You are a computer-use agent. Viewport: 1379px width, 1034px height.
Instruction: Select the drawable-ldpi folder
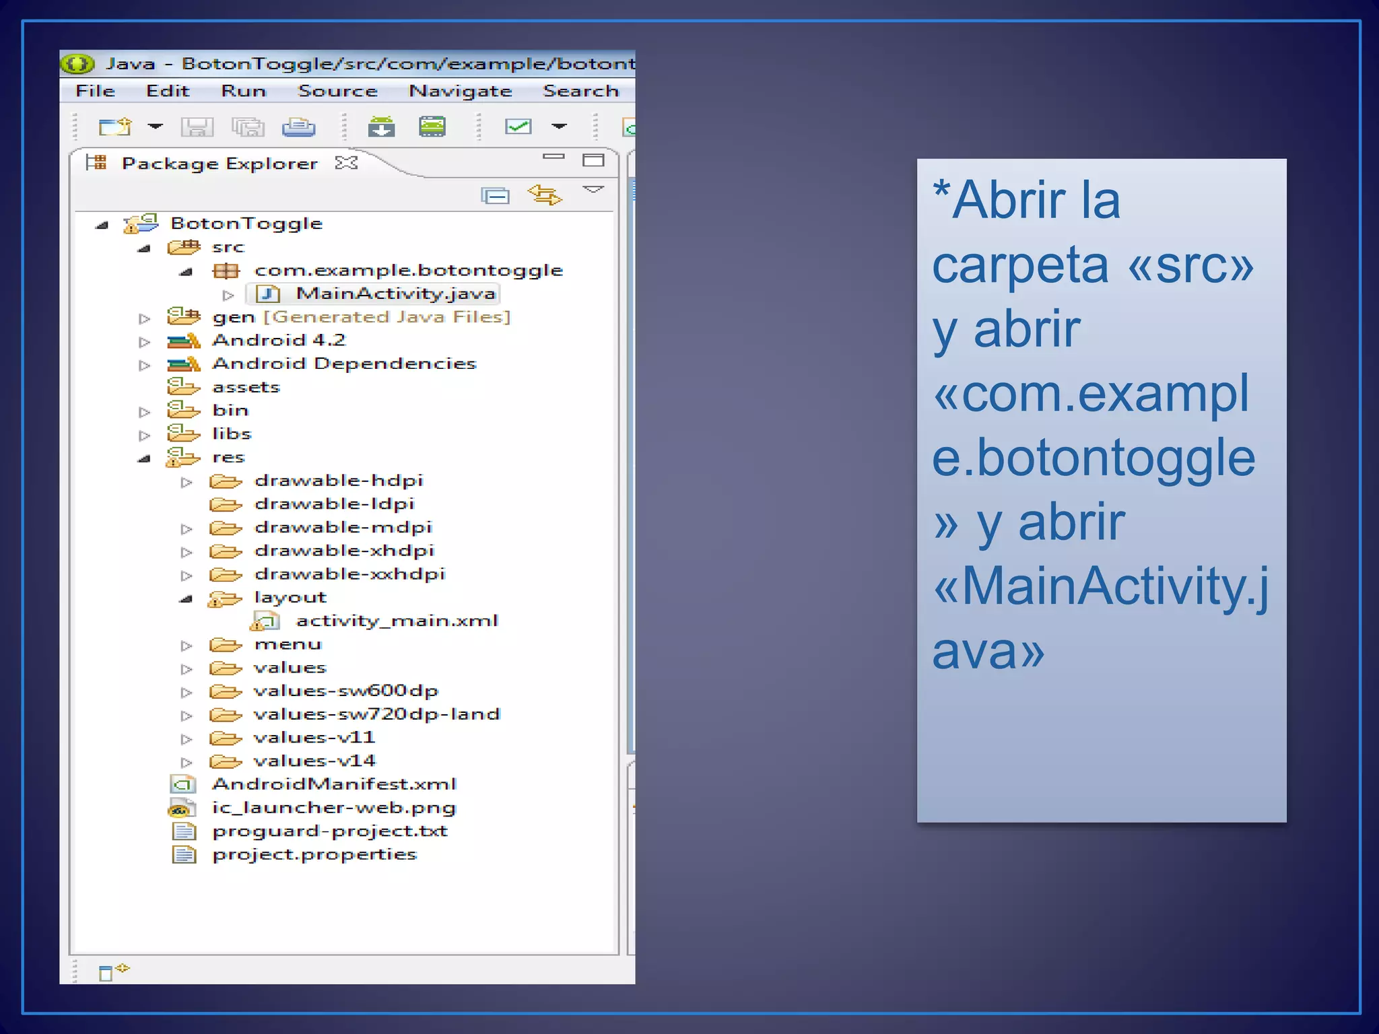coord(334,504)
